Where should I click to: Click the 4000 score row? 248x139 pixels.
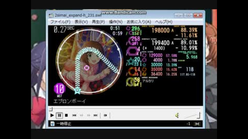coord(158,60)
